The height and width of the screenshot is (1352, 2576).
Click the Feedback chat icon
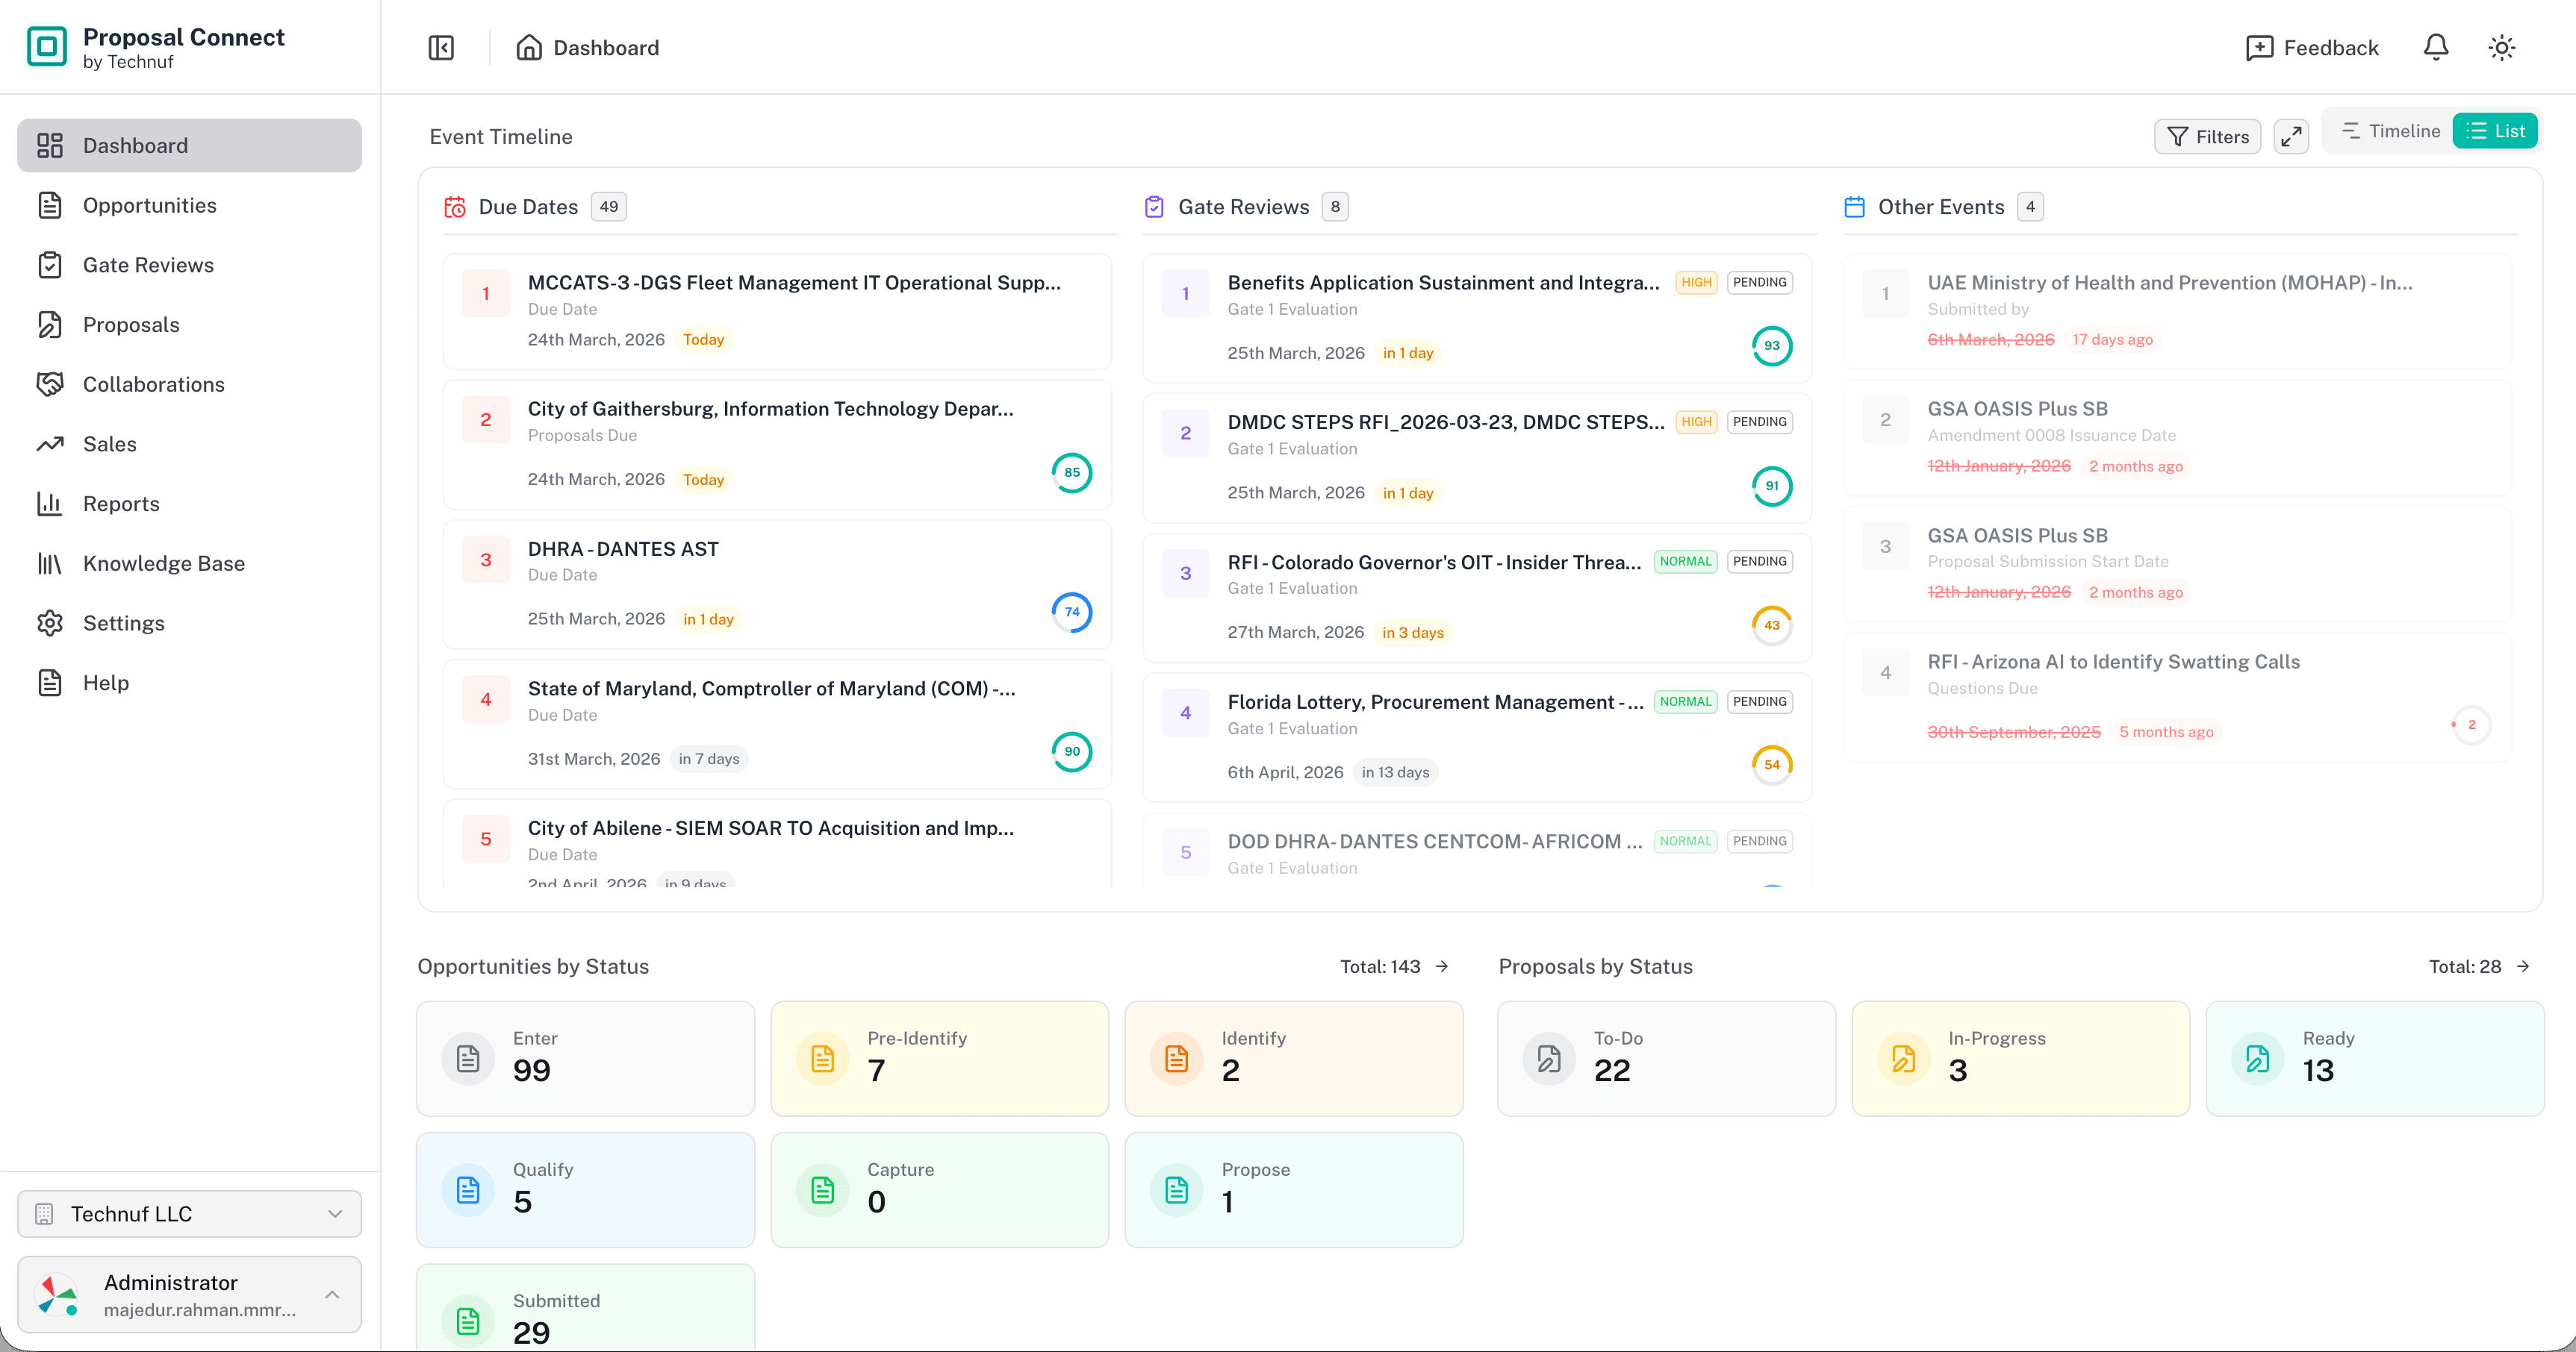point(2259,48)
